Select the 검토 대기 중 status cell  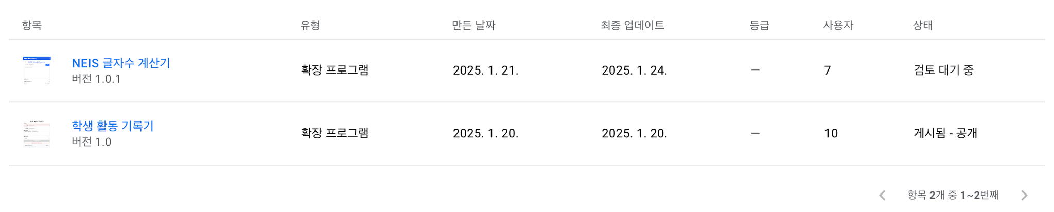click(944, 70)
